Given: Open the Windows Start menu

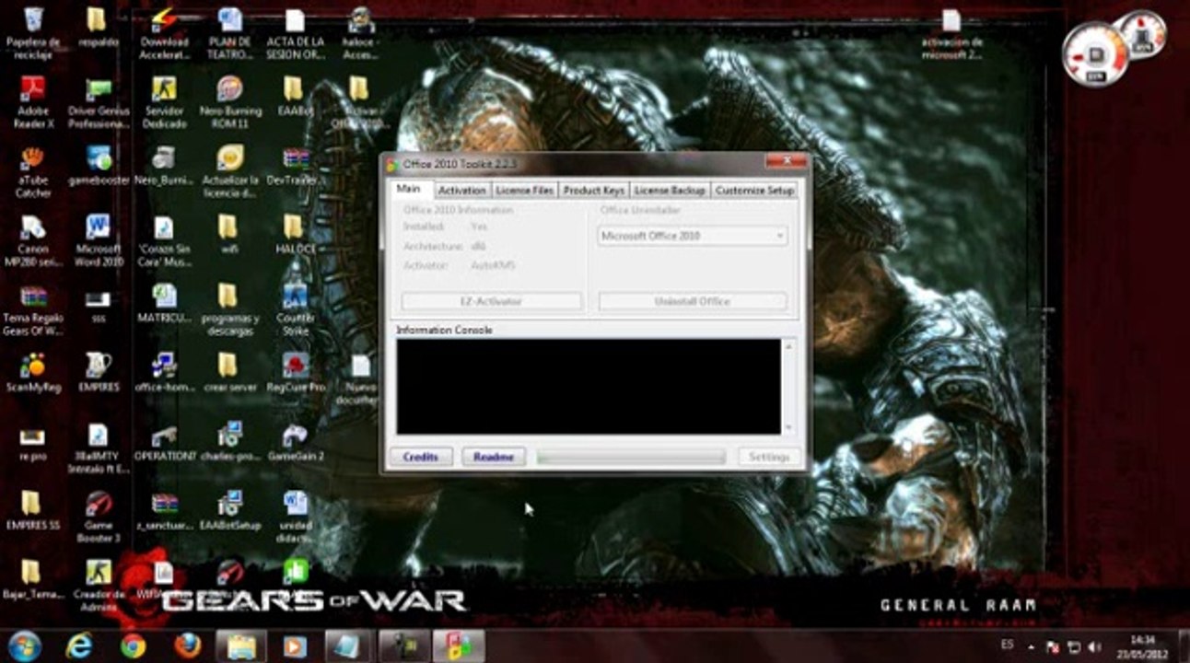Looking at the screenshot, I should [x=25, y=646].
